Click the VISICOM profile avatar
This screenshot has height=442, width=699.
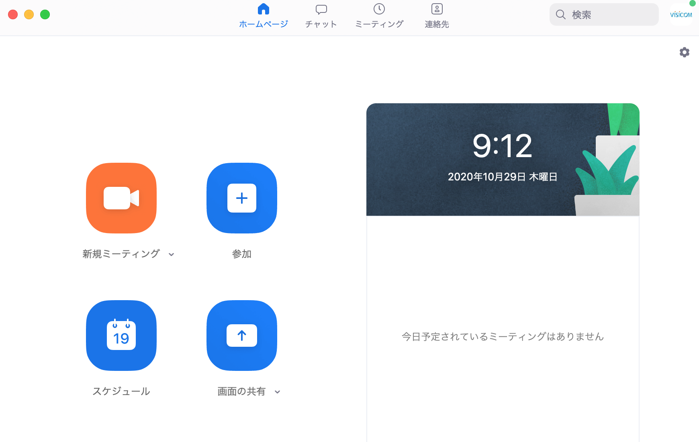[681, 14]
